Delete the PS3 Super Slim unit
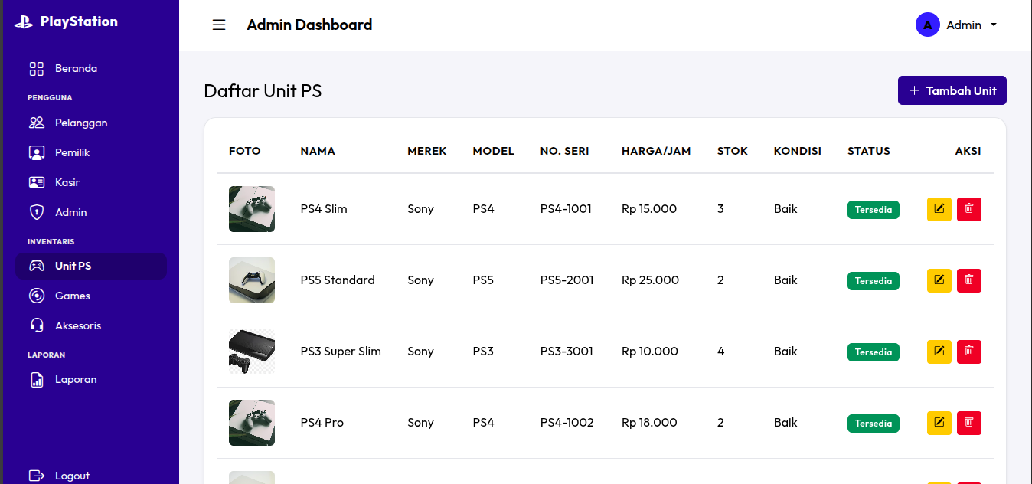The width and height of the screenshot is (1032, 484). [x=969, y=352]
